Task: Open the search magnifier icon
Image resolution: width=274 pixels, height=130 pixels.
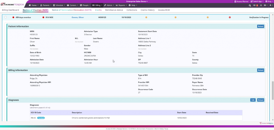Action: pyautogui.click(x=250, y=5)
